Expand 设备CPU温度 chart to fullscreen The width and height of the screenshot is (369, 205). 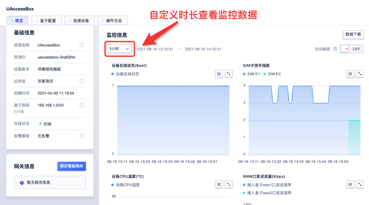(229, 185)
